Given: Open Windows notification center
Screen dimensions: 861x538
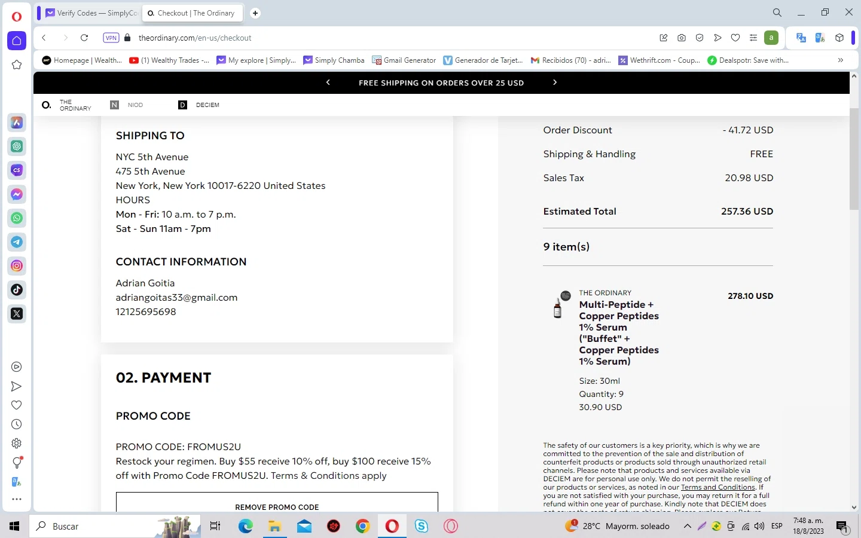Looking at the screenshot, I should [x=842, y=527].
